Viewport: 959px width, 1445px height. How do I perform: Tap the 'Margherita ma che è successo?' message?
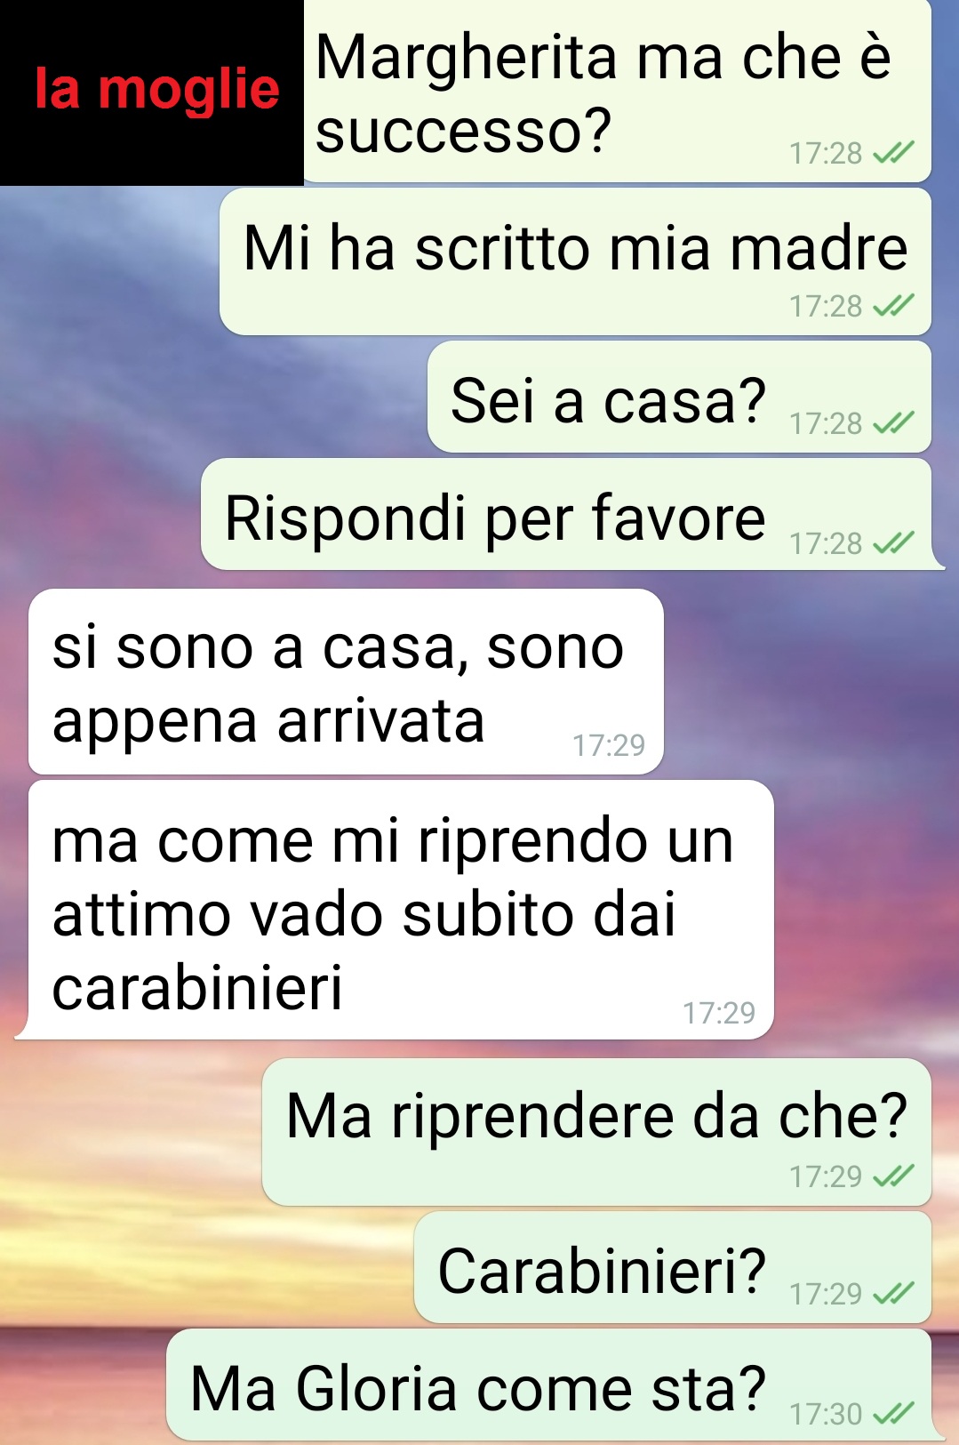pos(617,92)
